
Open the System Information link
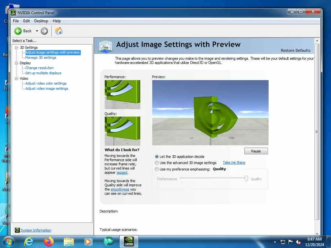click(x=36, y=230)
